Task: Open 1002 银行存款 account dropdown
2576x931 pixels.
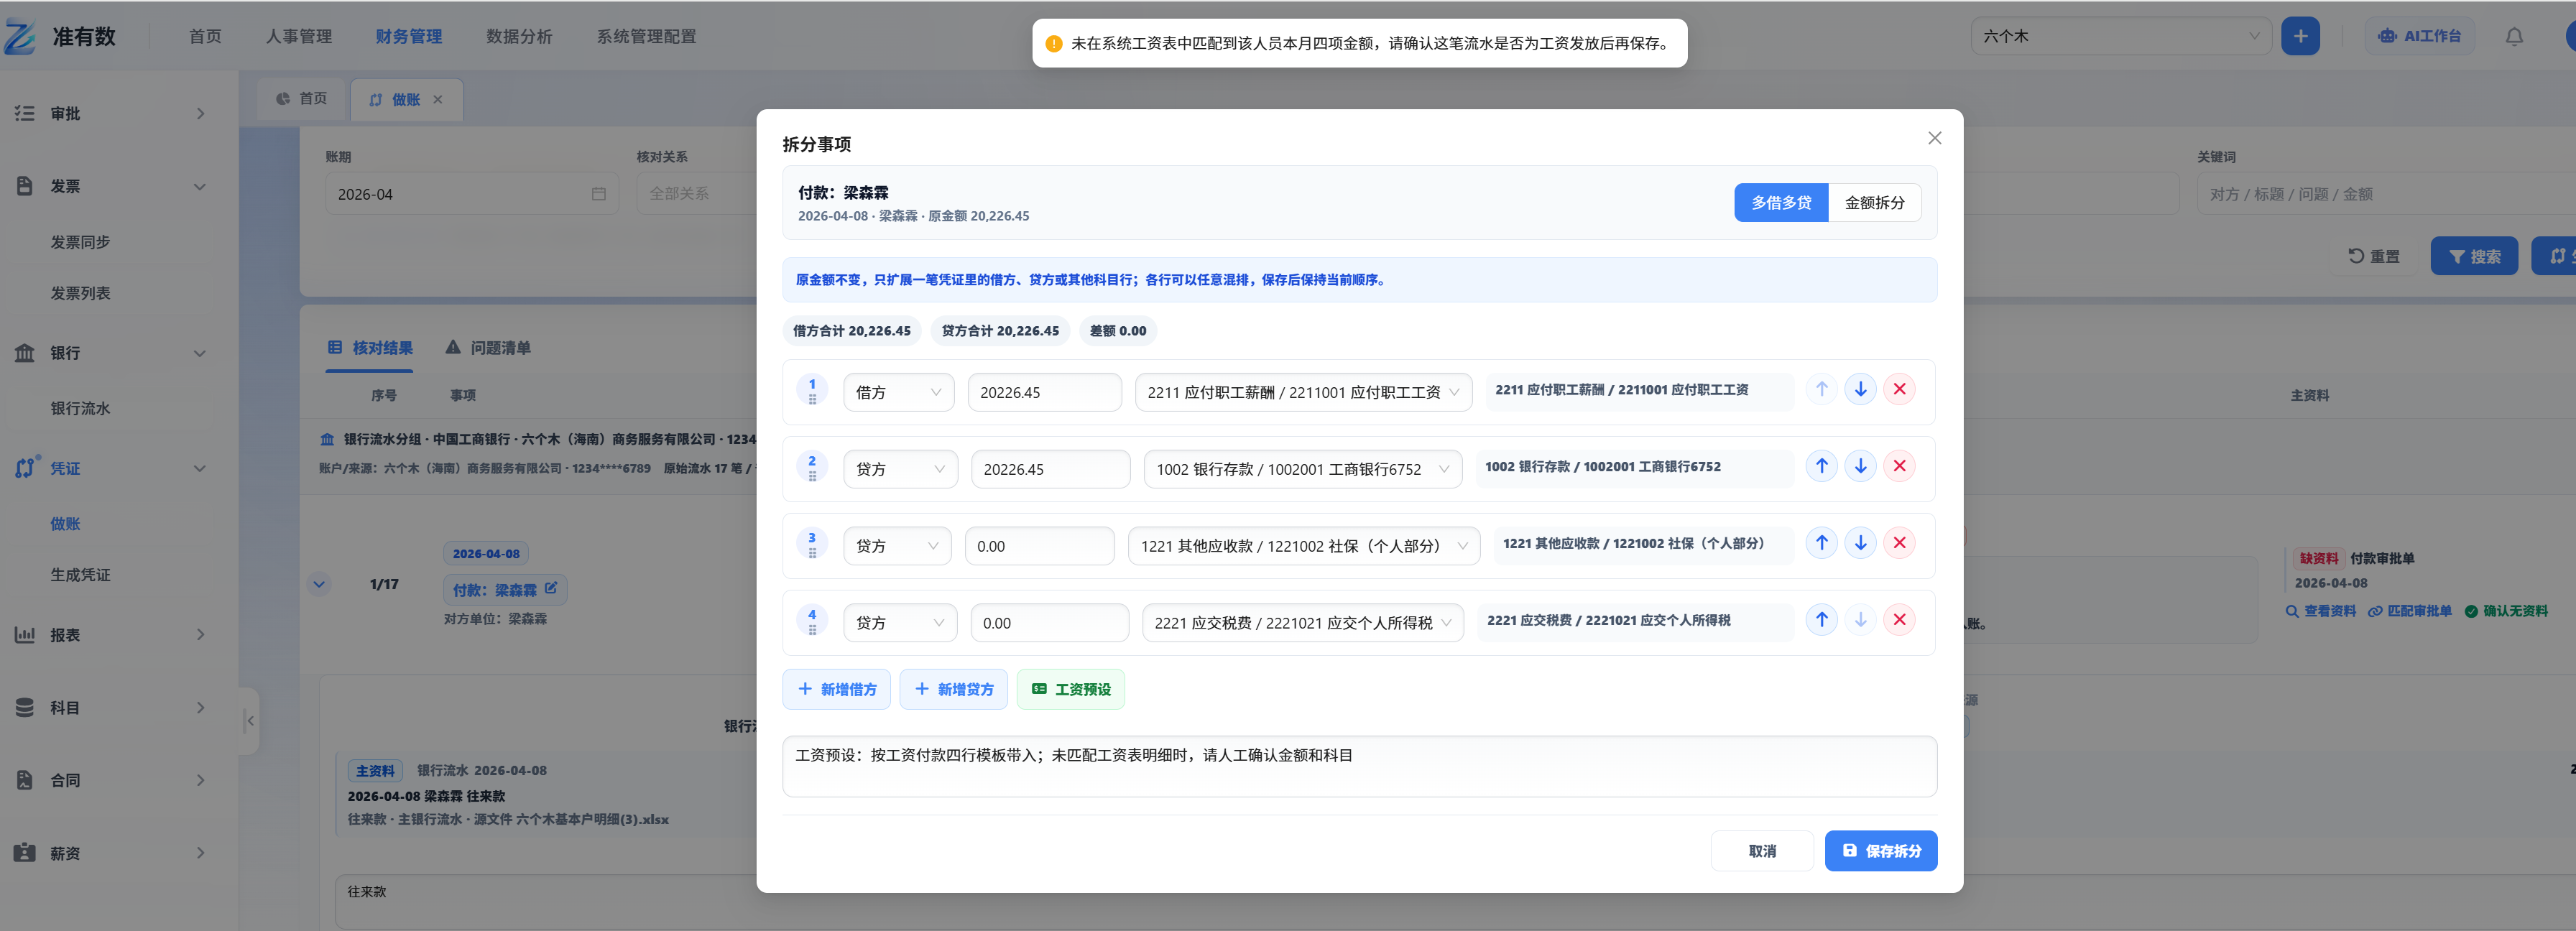Action: (1303, 469)
